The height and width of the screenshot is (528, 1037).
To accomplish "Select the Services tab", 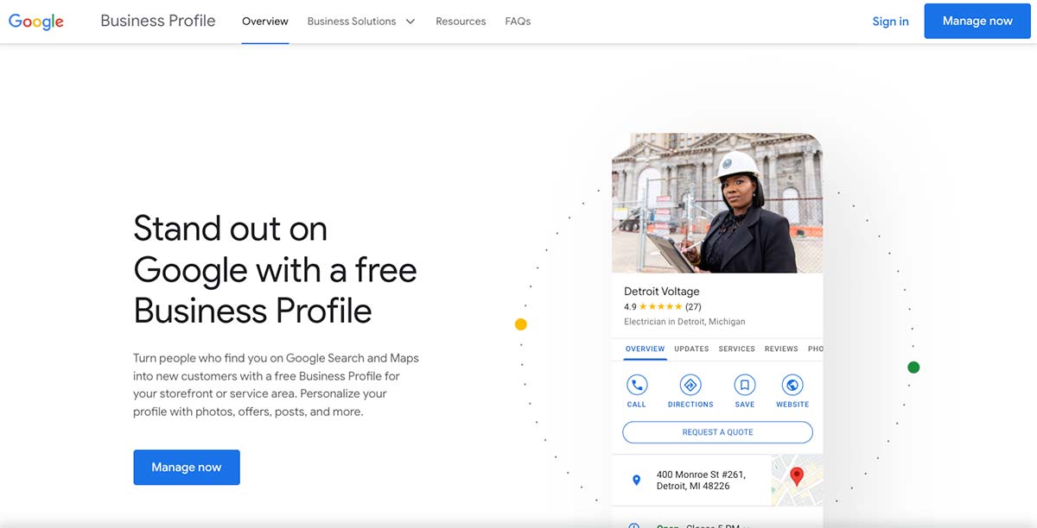I will coord(736,349).
